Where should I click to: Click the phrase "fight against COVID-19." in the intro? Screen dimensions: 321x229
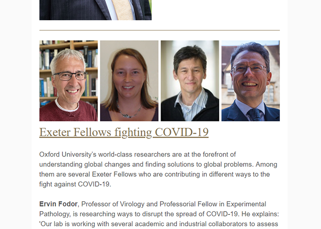[76, 184]
